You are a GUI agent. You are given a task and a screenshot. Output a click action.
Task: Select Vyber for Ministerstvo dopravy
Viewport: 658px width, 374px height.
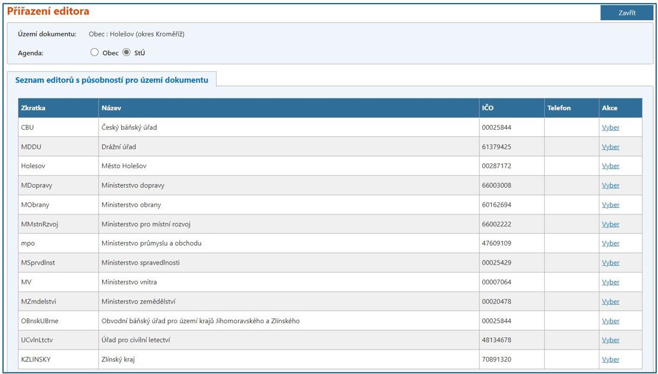pyautogui.click(x=610, y=185)
